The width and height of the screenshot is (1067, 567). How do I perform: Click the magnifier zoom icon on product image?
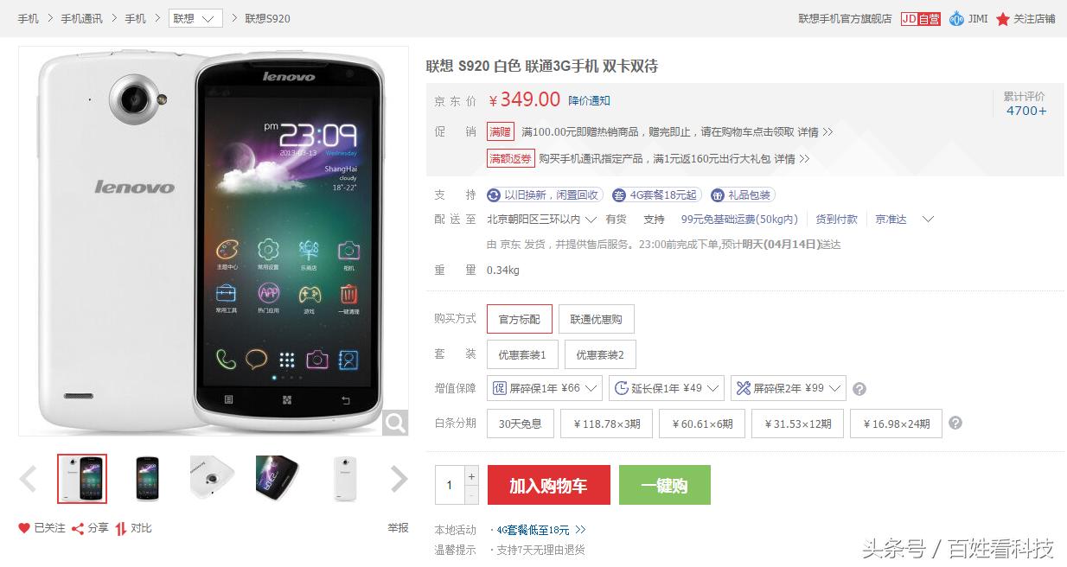click(x=395, y=423)
